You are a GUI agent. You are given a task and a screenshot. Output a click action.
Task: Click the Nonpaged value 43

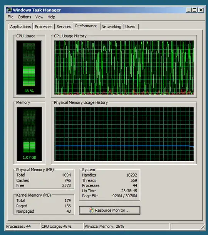pos(69,211)
